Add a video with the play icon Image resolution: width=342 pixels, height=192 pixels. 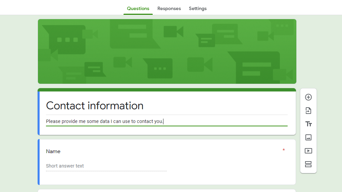(x=308, y=151)
